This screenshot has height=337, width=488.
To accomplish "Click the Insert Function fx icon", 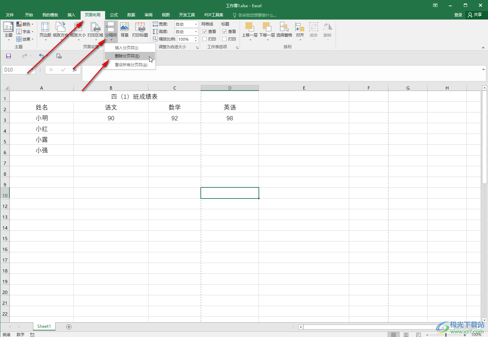I will pyautogui.click(x=75, y=70).
